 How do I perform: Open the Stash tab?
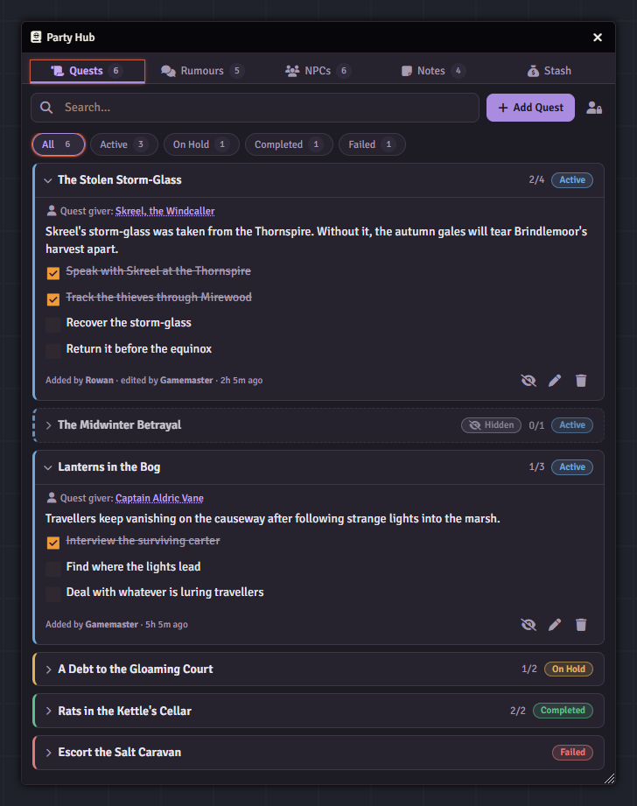pos(549,71)
